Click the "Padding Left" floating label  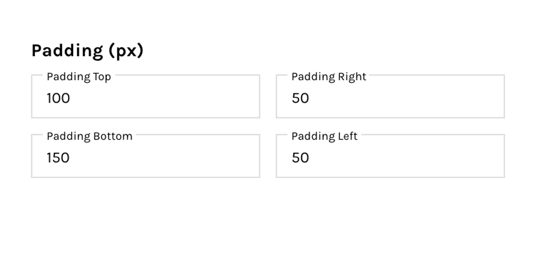click(x=324, y=136)
